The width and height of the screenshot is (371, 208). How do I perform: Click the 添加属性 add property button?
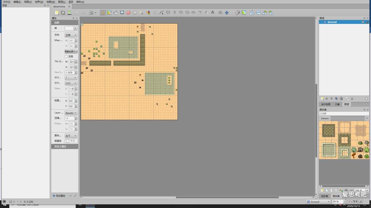click(x=59, y=196)
